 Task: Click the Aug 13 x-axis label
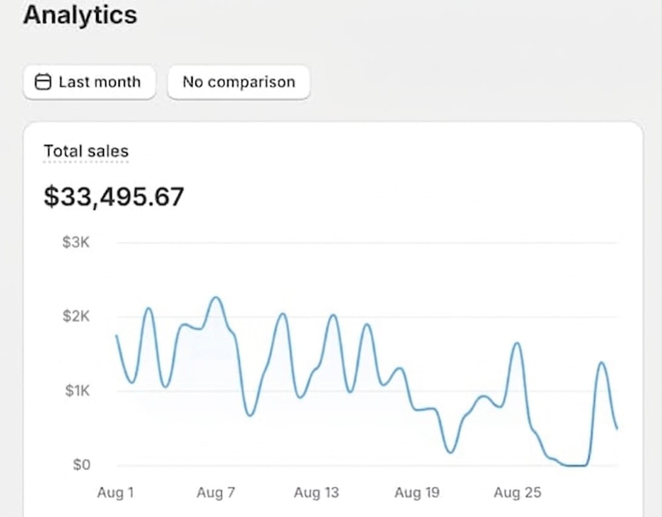point(316,493)
